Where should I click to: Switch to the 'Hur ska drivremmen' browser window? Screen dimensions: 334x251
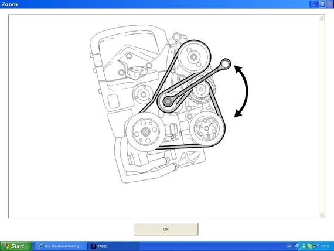pos(61,246)
